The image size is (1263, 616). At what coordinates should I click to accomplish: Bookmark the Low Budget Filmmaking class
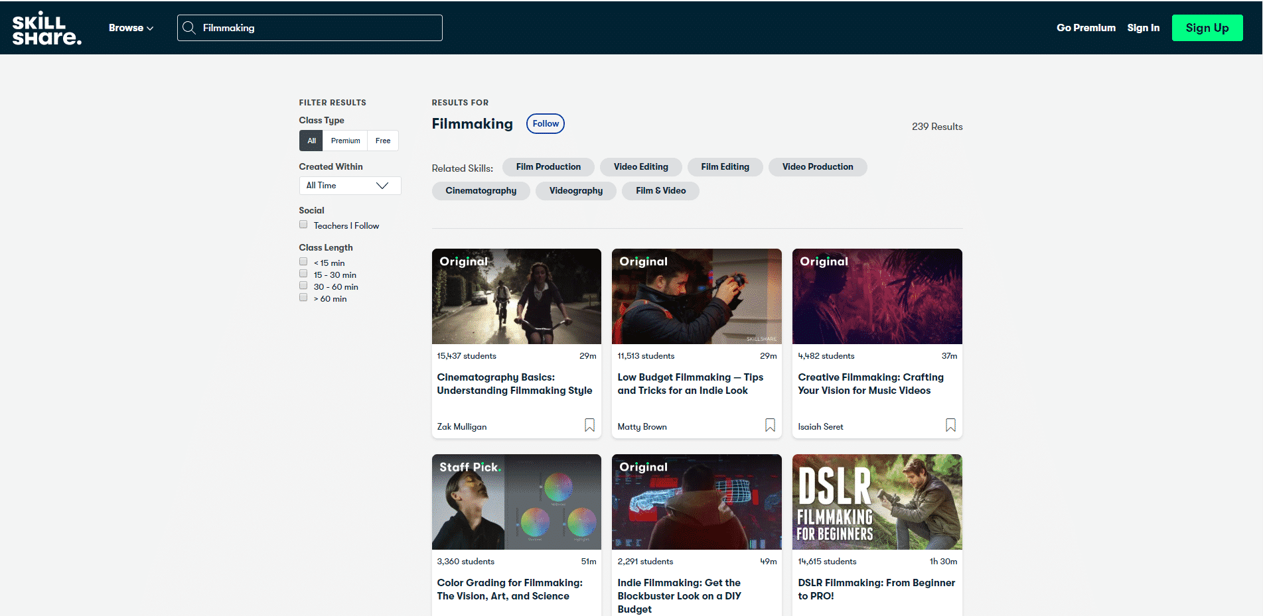[x=770, y=425]
